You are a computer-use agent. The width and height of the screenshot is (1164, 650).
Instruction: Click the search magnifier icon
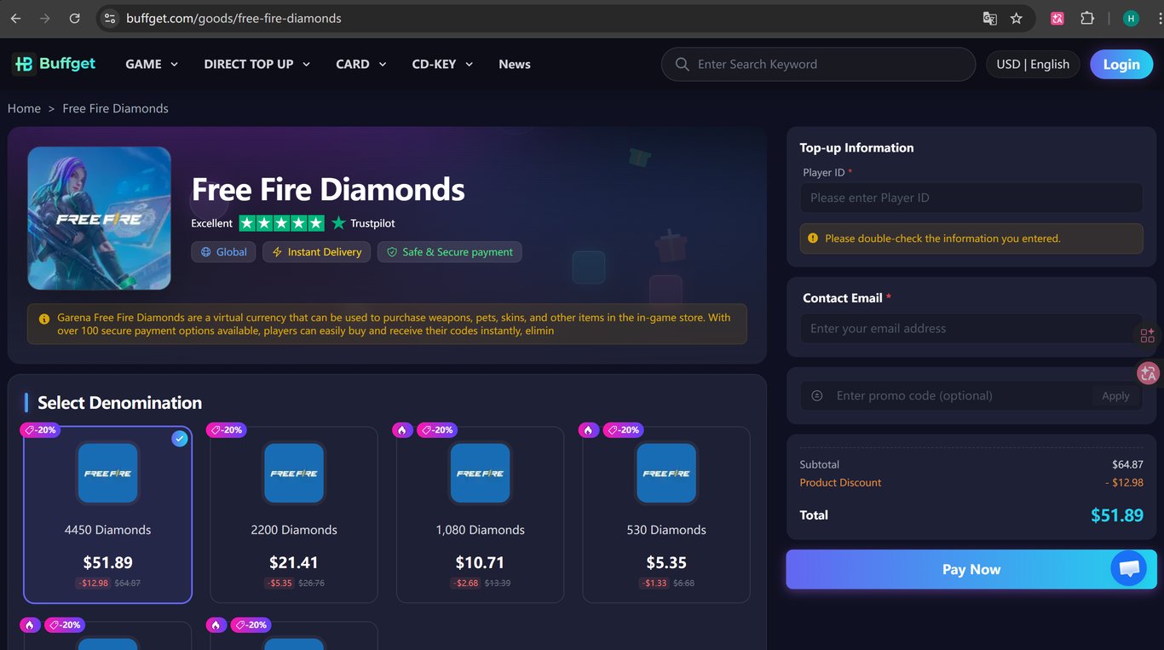682,64
